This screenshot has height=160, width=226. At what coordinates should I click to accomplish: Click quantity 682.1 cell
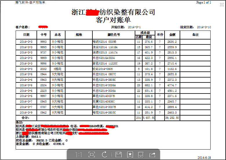point(149,85)
